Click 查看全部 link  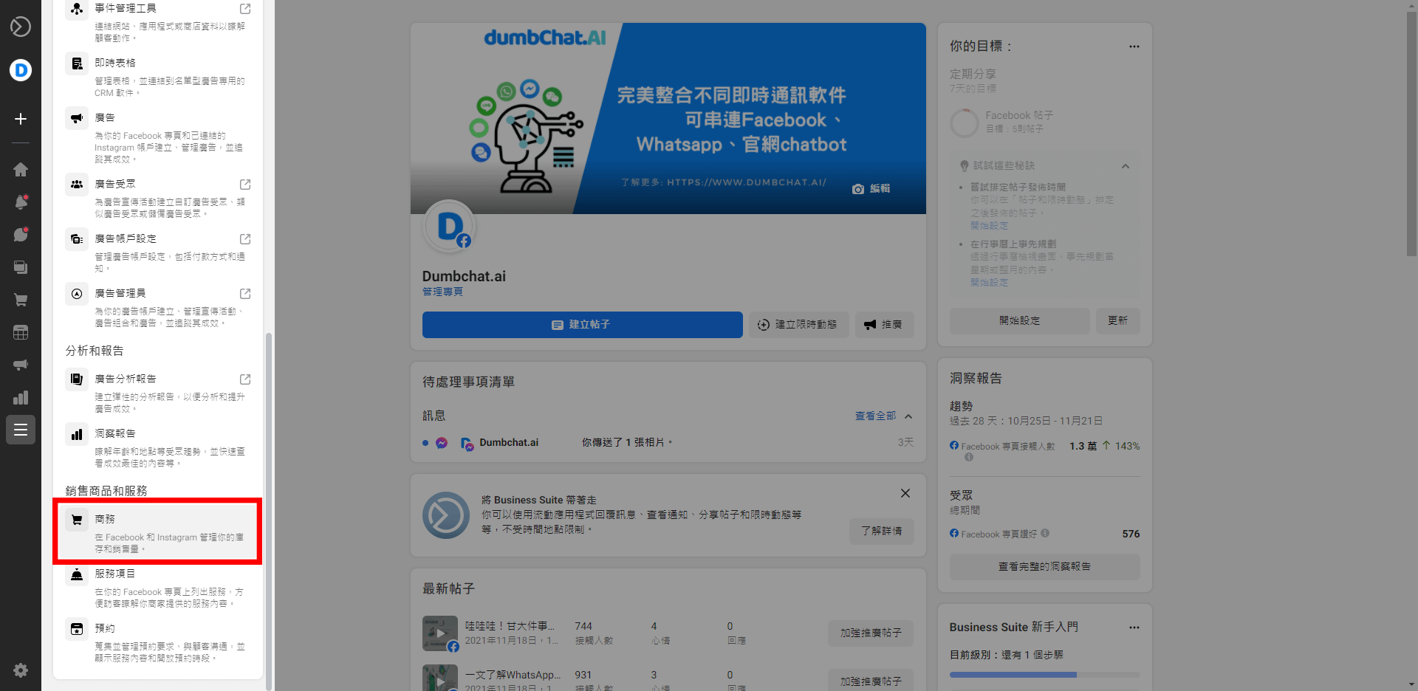pyautogui.click(x=875, y=416)
